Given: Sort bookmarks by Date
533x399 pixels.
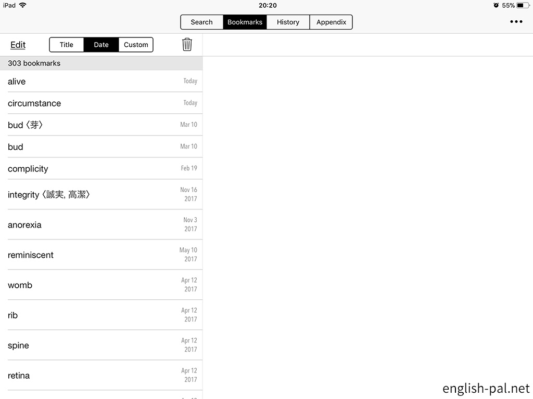Looking at the screenshot, I should (101, 45).
